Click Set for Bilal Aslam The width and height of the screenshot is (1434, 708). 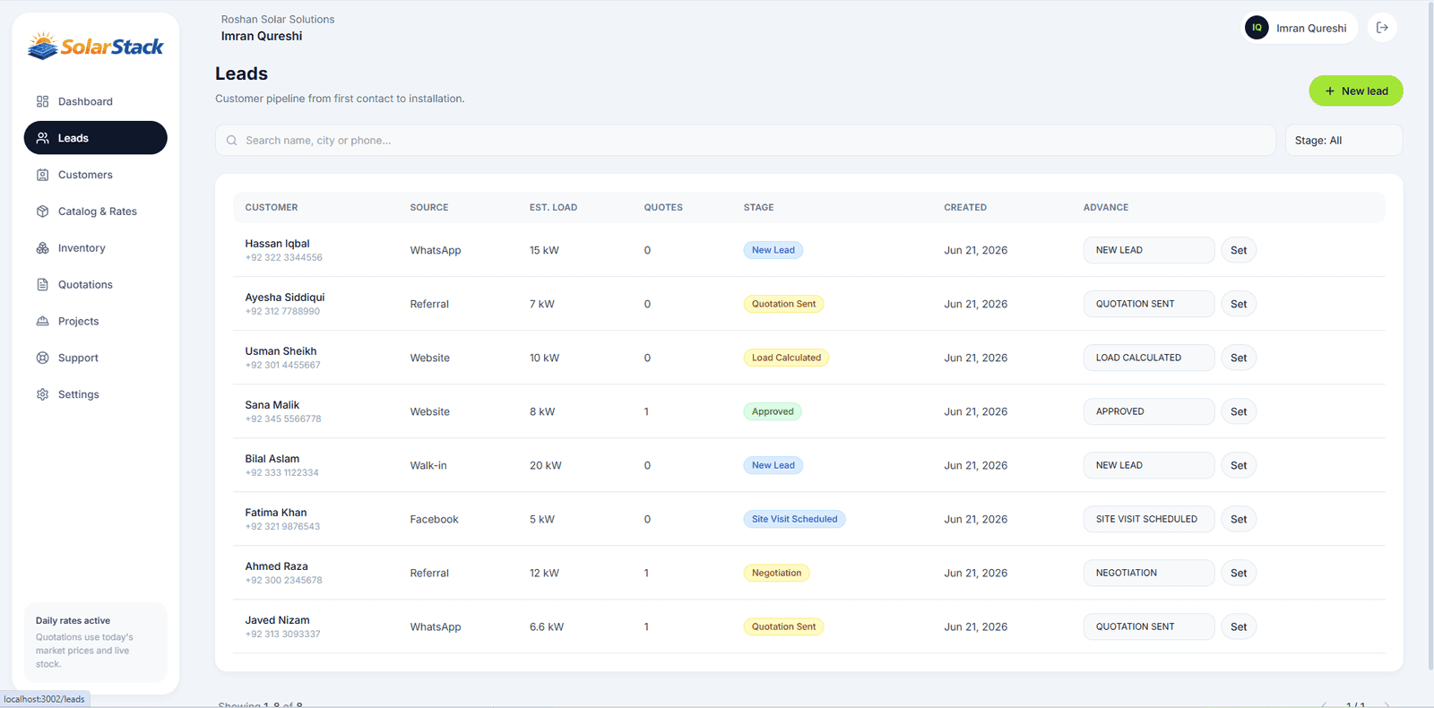pyautogui.click(x=1239, y=465)
